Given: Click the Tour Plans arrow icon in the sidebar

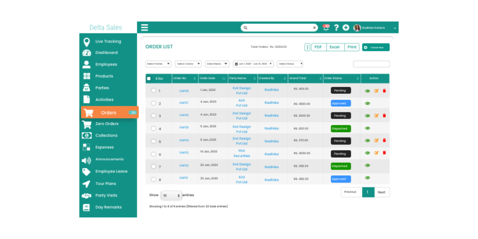Looking at the screenshot, I should [x=87, y=184].
